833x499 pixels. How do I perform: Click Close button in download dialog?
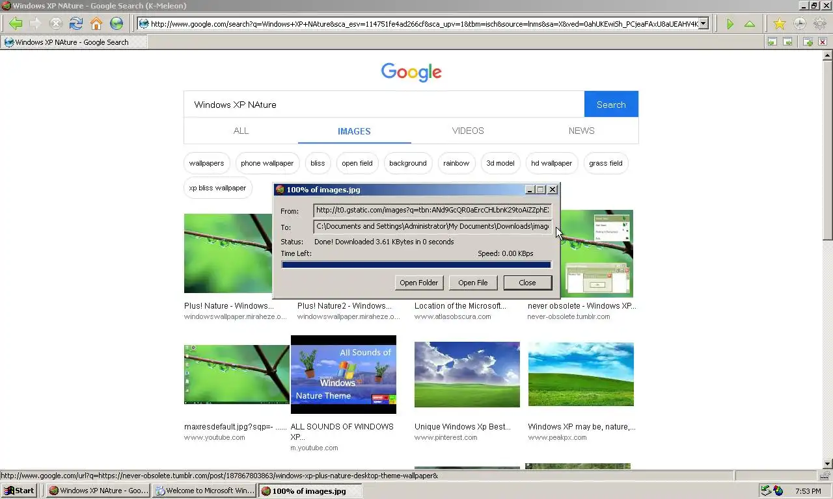527,283
